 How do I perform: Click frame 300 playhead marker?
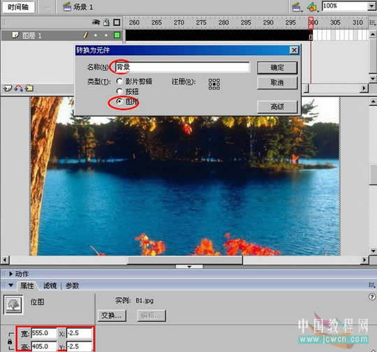[311, 22]
